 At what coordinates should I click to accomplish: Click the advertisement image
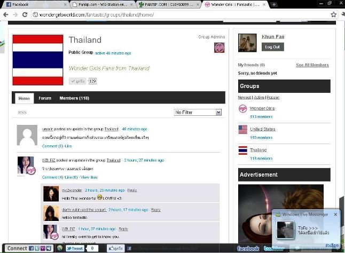[x=281, y=214]
